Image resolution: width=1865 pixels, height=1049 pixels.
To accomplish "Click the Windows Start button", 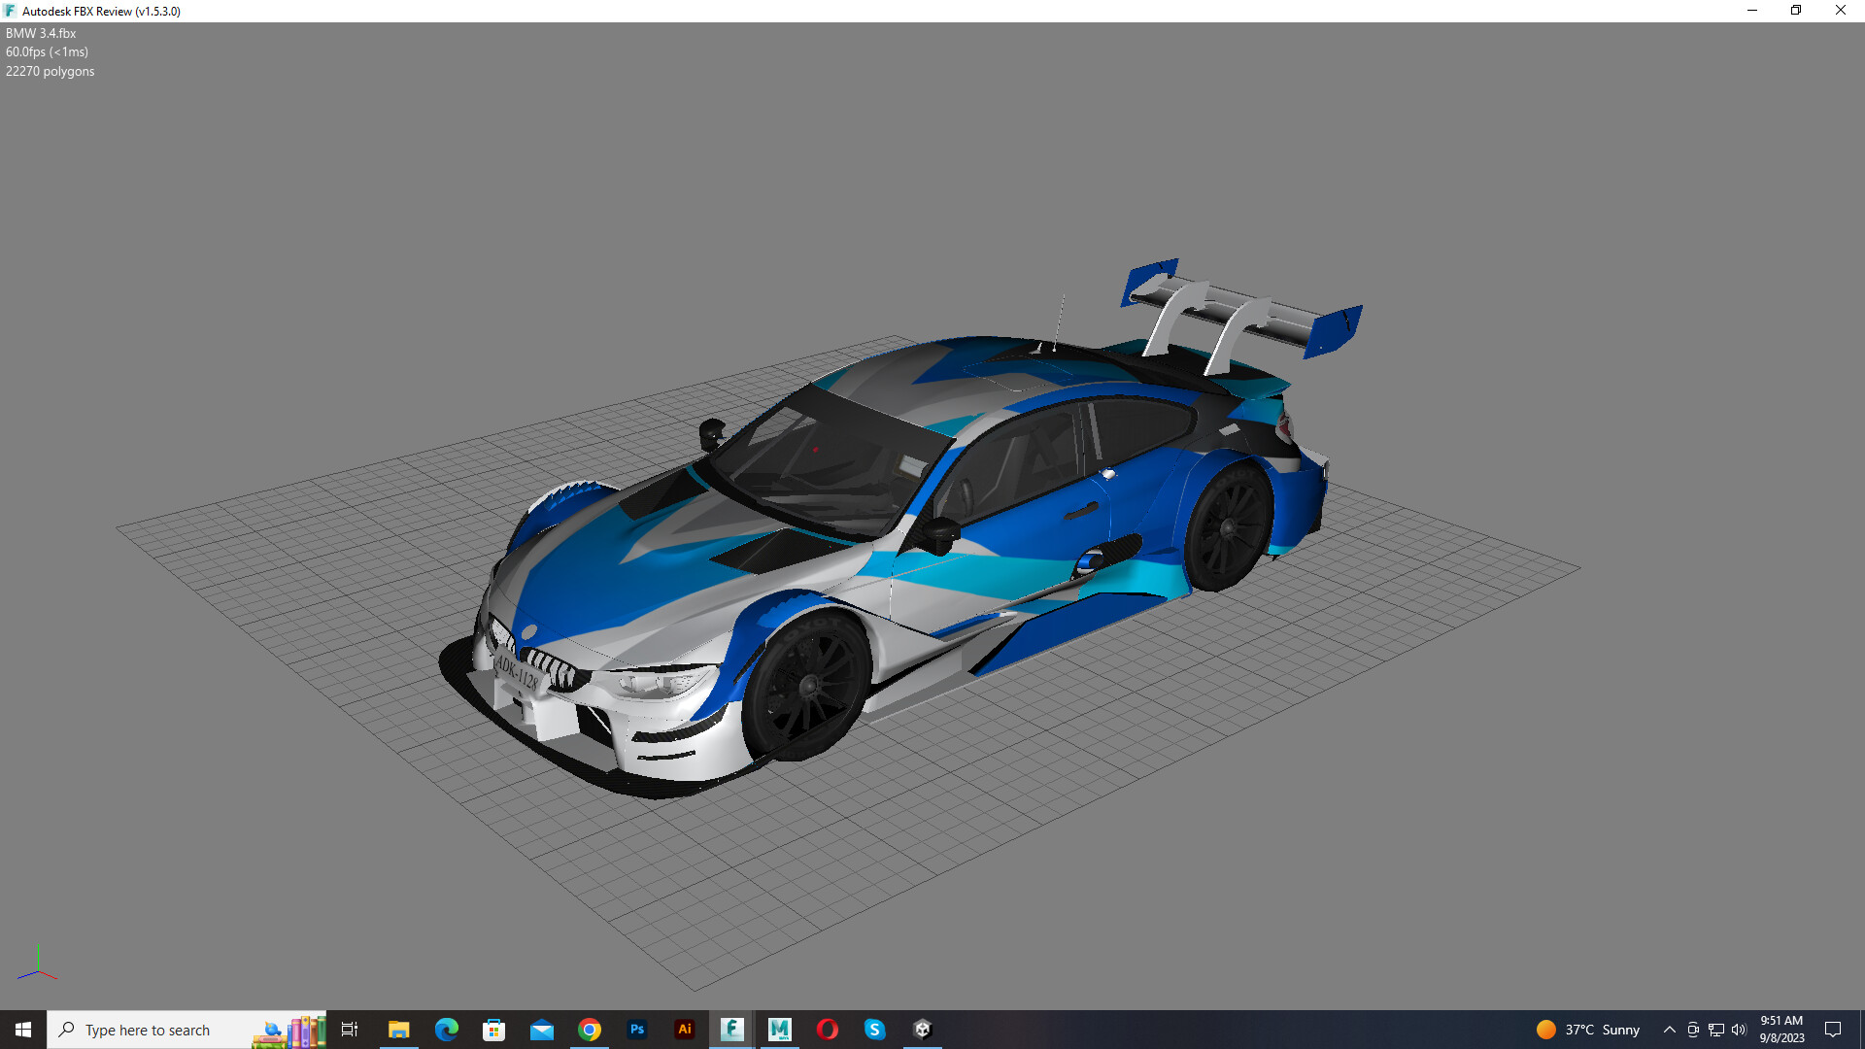I will [23, 1030].
